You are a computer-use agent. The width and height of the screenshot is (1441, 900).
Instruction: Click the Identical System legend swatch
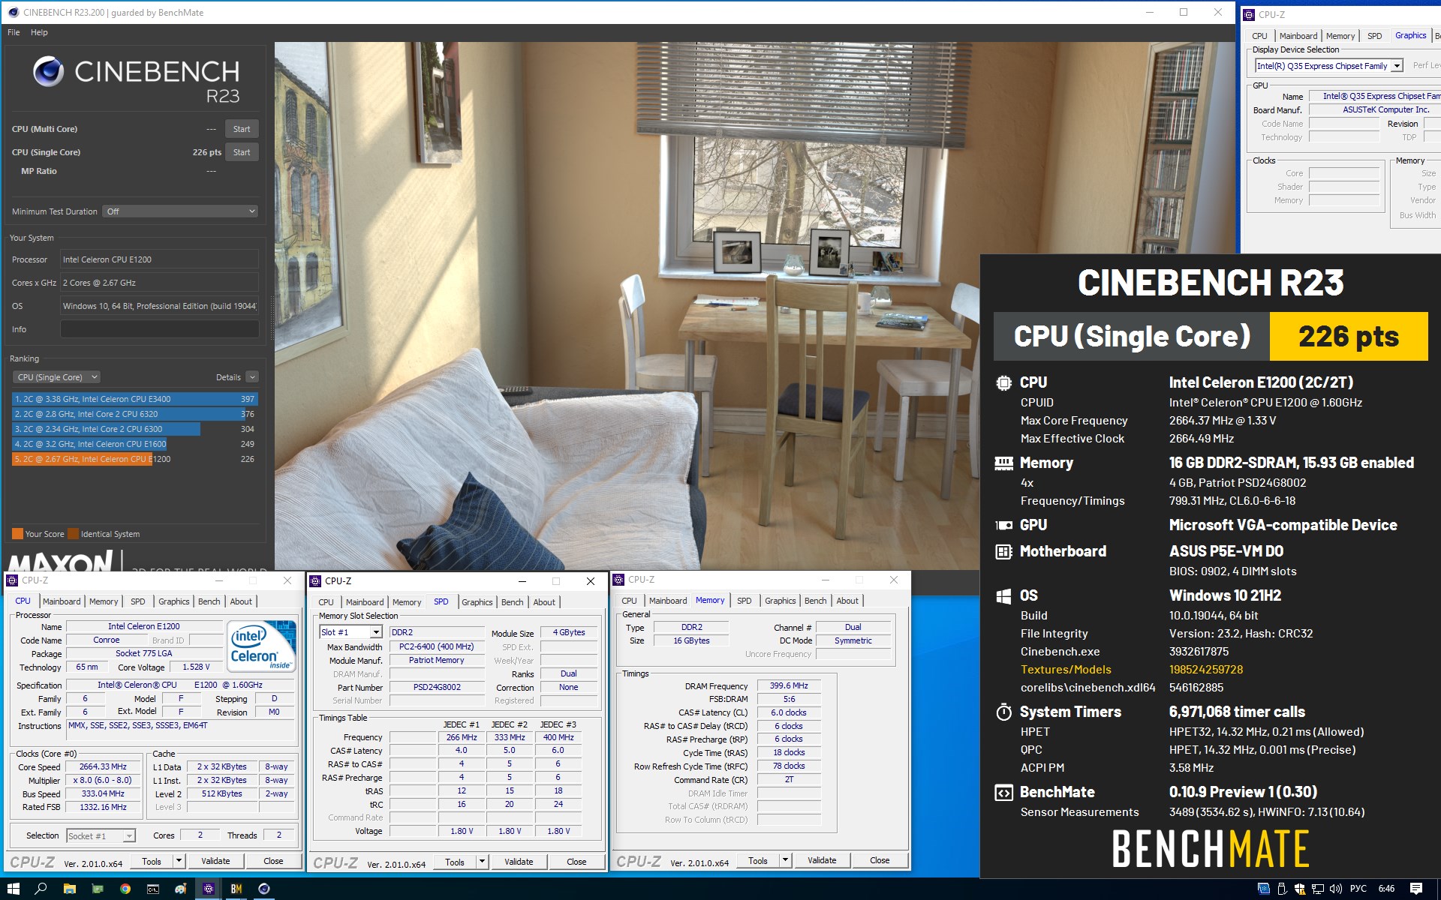click(x=73, y=534)
